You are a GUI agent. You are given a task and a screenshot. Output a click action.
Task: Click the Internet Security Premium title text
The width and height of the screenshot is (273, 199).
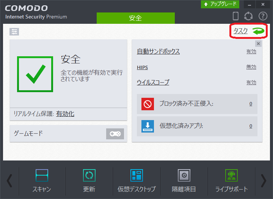36,17
